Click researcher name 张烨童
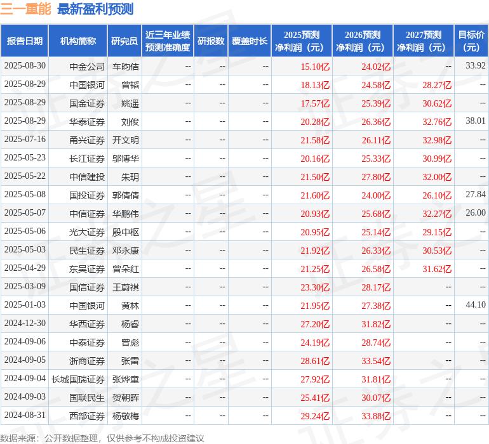Viewport: 489px width, 444px height. pos(126,379)
